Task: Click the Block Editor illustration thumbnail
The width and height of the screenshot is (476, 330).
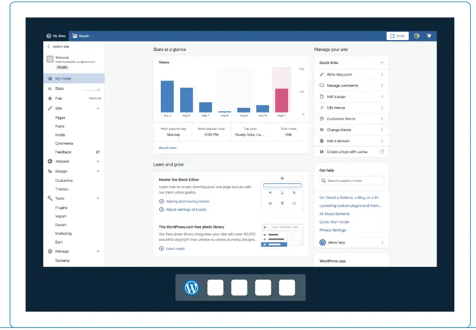Action: [x=282, y=194]
